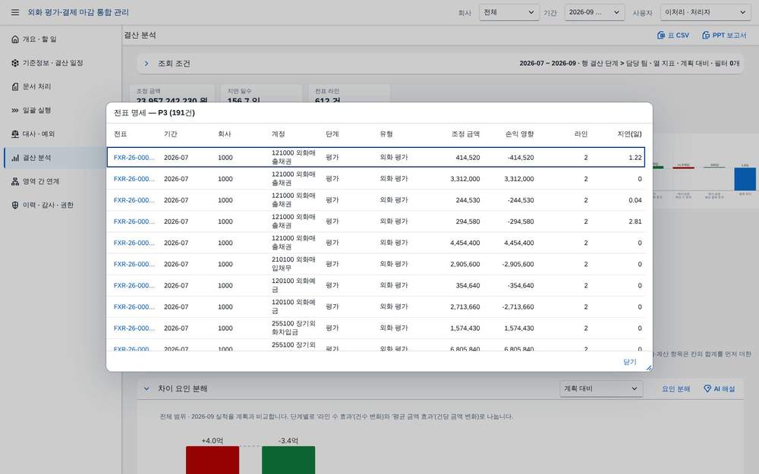
Task: Click the -354,640 profit impact cell
Action: click(x=521, y=285)
